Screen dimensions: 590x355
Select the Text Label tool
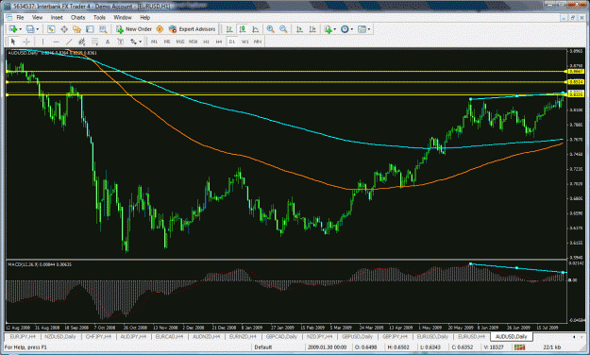(121, 42)
